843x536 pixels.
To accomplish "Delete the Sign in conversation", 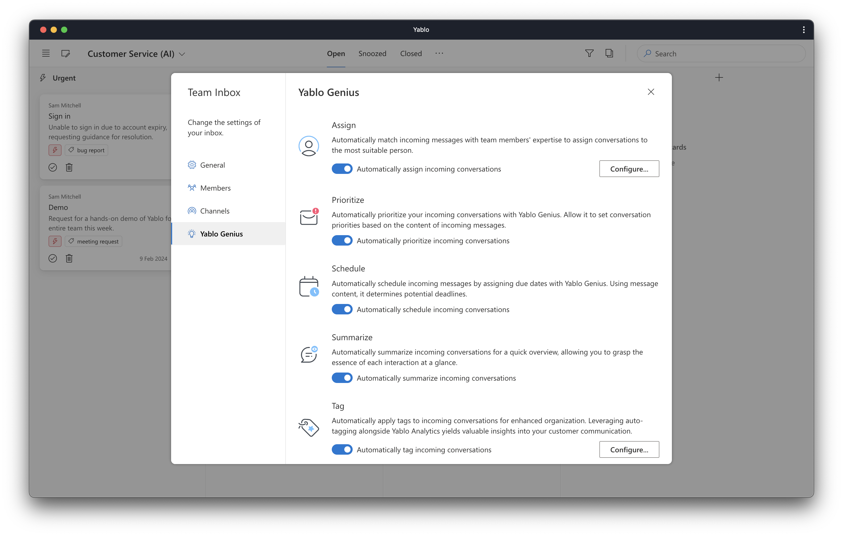I will tap(69, 167).
